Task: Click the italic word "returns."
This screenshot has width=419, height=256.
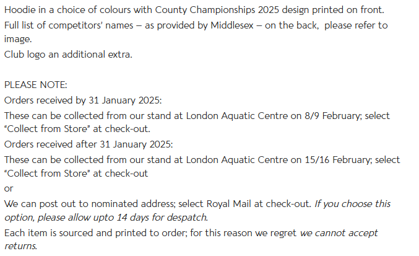Action: tap(20, 246)
